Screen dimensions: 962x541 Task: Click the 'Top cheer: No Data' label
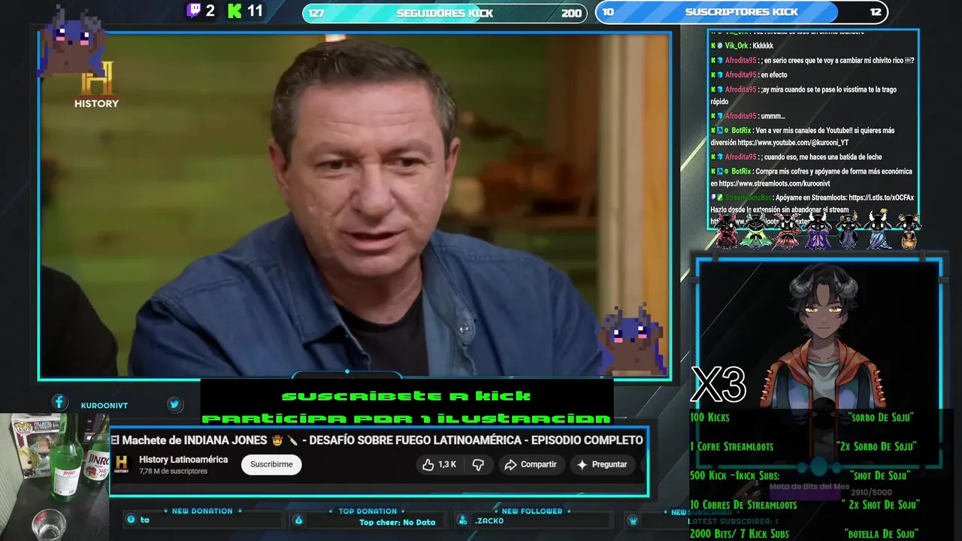point(397,522)
